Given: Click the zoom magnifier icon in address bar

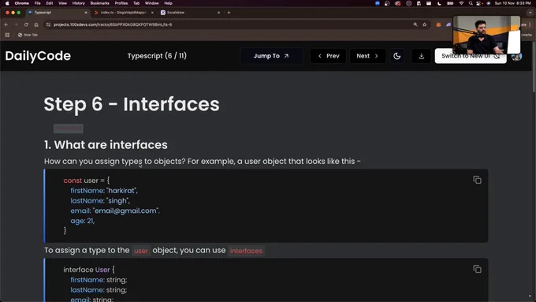Looking at the screenshot, I should [415, 24].
